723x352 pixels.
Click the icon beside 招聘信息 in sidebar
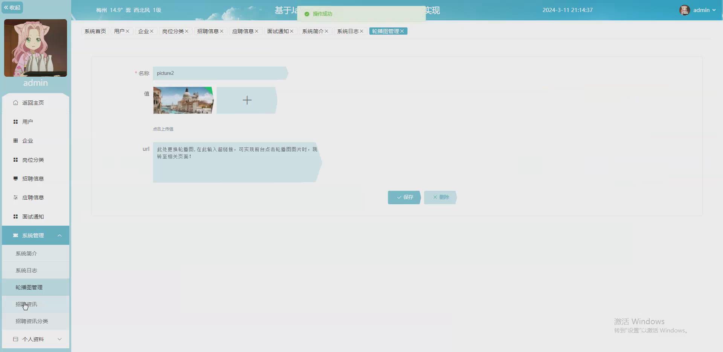[15, 179]
